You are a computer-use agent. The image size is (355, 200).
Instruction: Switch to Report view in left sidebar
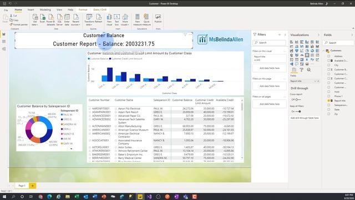tap(4, 34)
